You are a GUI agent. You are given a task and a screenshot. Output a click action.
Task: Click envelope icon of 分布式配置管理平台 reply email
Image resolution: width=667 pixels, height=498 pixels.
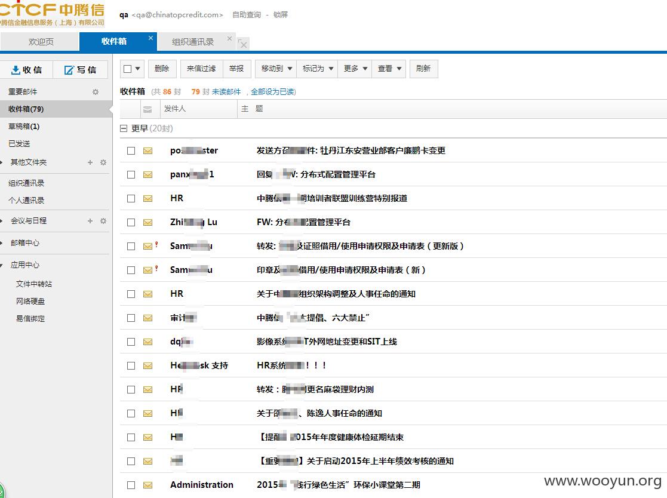pyautogui.click(x=147, y=174)
